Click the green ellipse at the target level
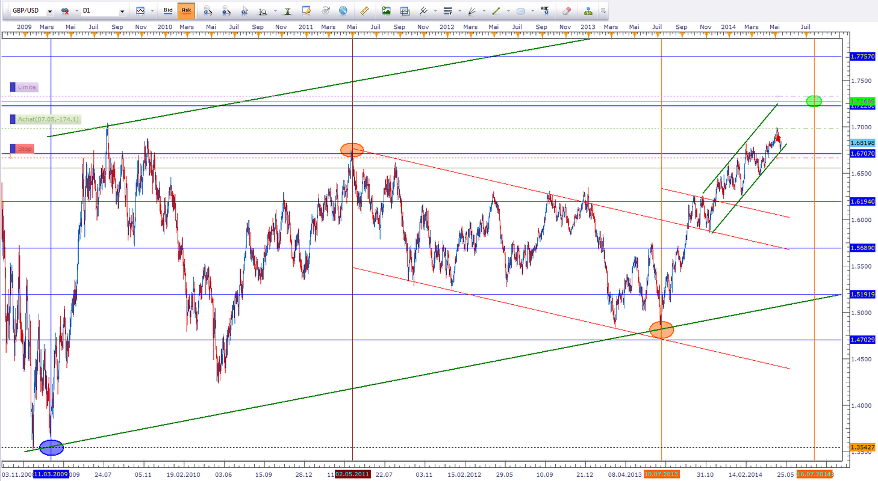The image size is (878, 481). [814, 101]
